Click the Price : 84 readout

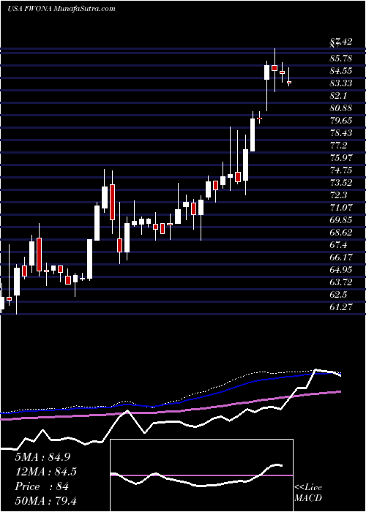42,486
